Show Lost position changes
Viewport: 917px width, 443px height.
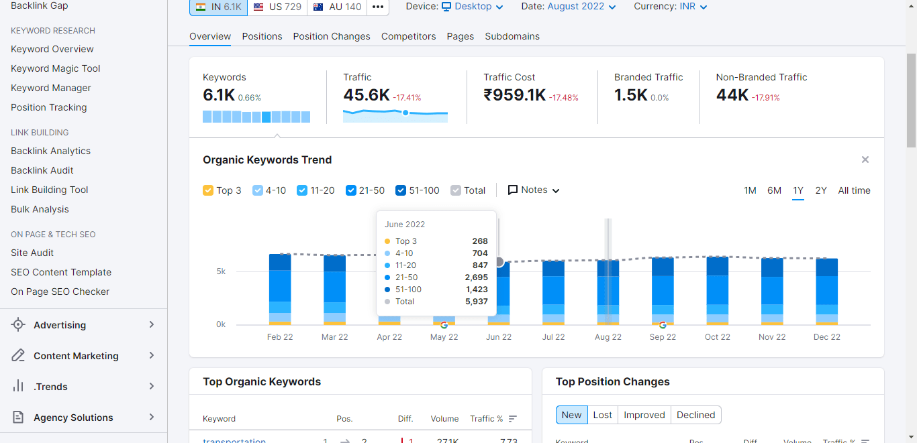pos(603,415)
